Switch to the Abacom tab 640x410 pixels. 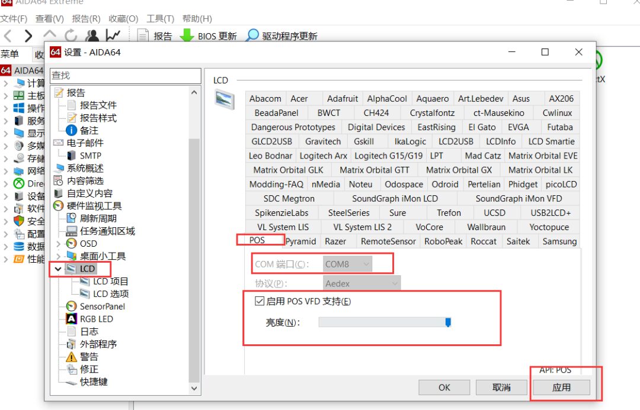pos(265,99)
